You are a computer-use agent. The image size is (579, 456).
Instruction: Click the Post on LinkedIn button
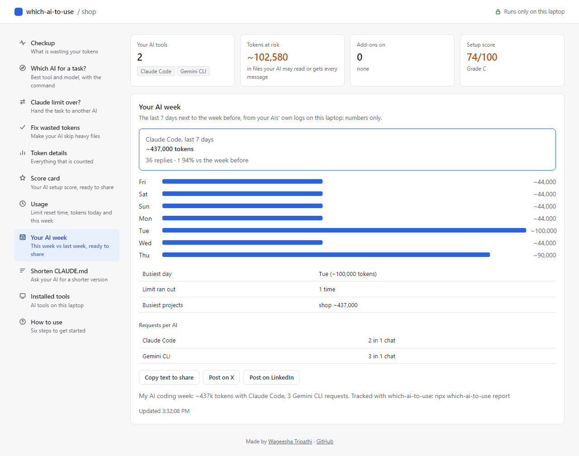click(271, 377)
